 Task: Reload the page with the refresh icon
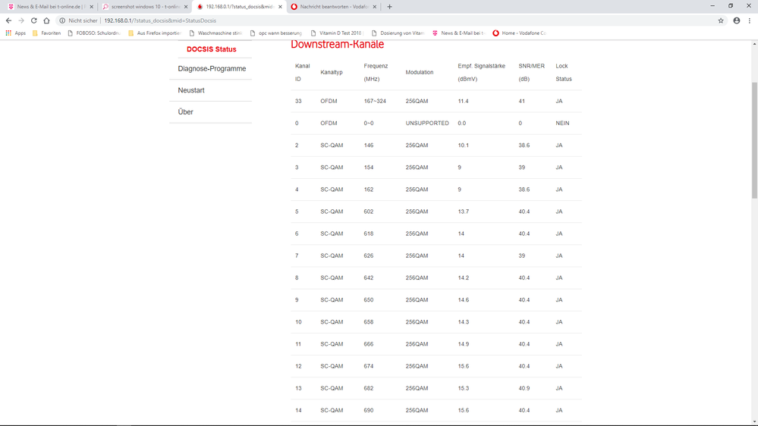click(x=34, y=20)
